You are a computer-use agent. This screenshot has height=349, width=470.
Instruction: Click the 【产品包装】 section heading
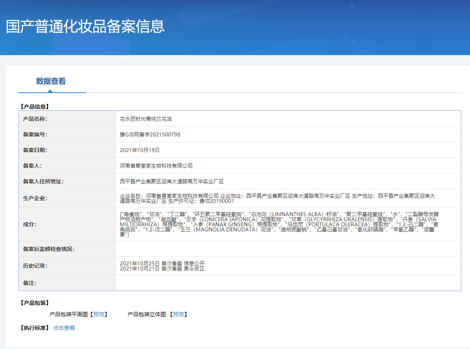coord(35,303)
